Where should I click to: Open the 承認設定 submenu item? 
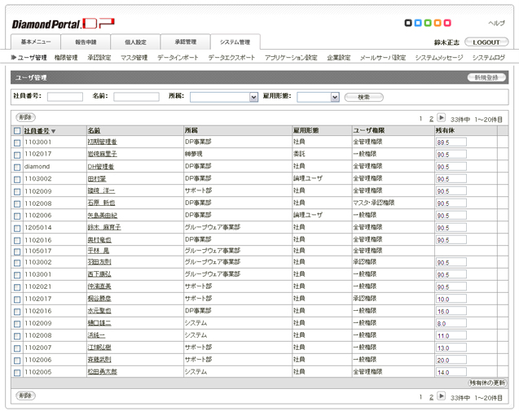tap(99, 58)
